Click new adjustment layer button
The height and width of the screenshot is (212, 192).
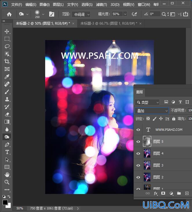[171, 193]
